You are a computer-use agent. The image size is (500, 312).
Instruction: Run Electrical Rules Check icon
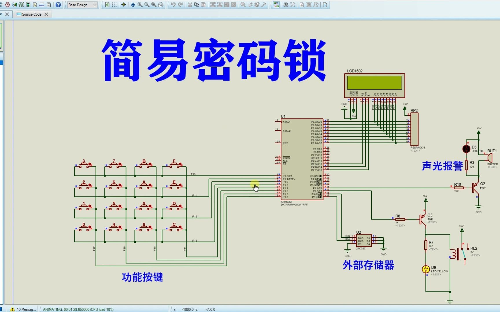tap(325, 5)
